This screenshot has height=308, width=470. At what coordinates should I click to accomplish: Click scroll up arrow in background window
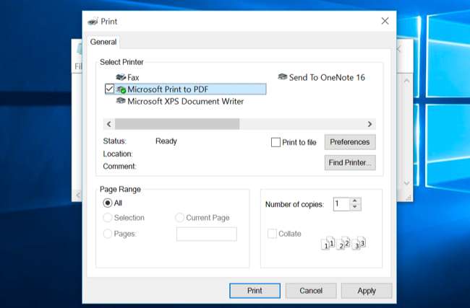[406, 81]
